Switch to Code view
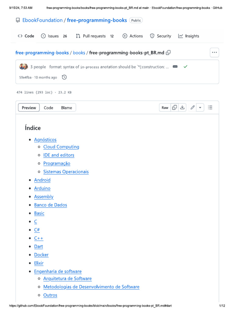The height and width of the screenshot is (313, 234). coord(48,108)
